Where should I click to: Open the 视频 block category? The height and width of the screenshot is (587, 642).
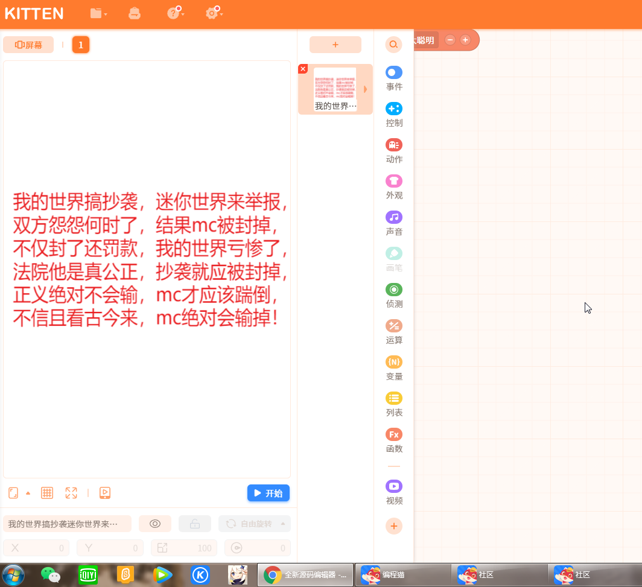(x=394, y=492)
